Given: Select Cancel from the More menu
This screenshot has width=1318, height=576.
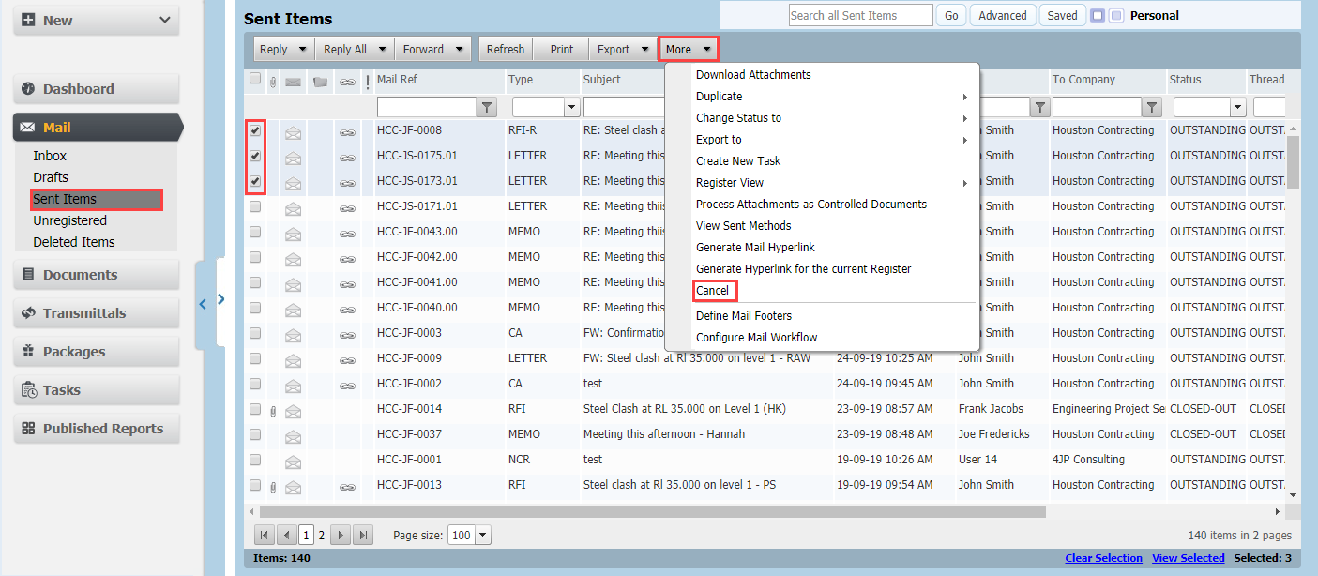Looking at the screenshot, I should 712,291.
